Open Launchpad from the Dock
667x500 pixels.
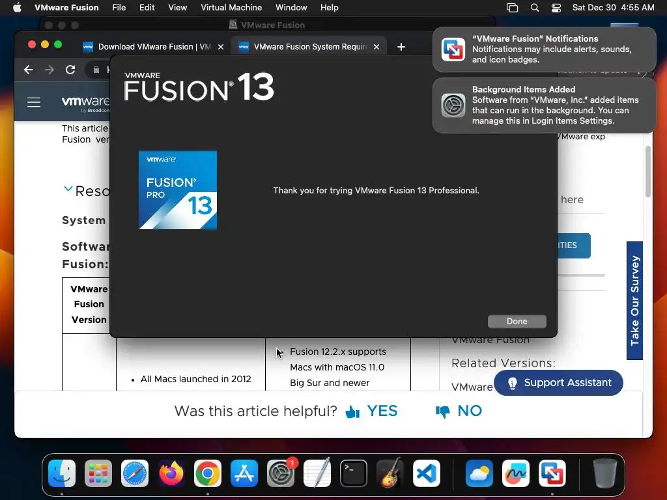coord(98,473)
